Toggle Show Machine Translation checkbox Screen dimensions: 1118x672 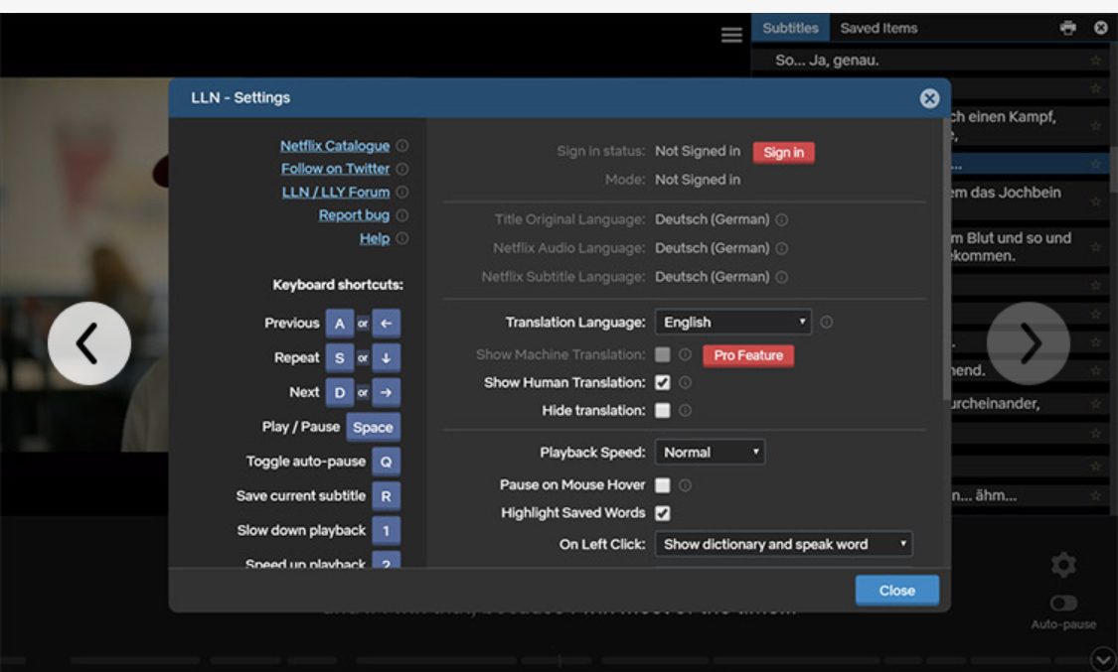(663, 354)
